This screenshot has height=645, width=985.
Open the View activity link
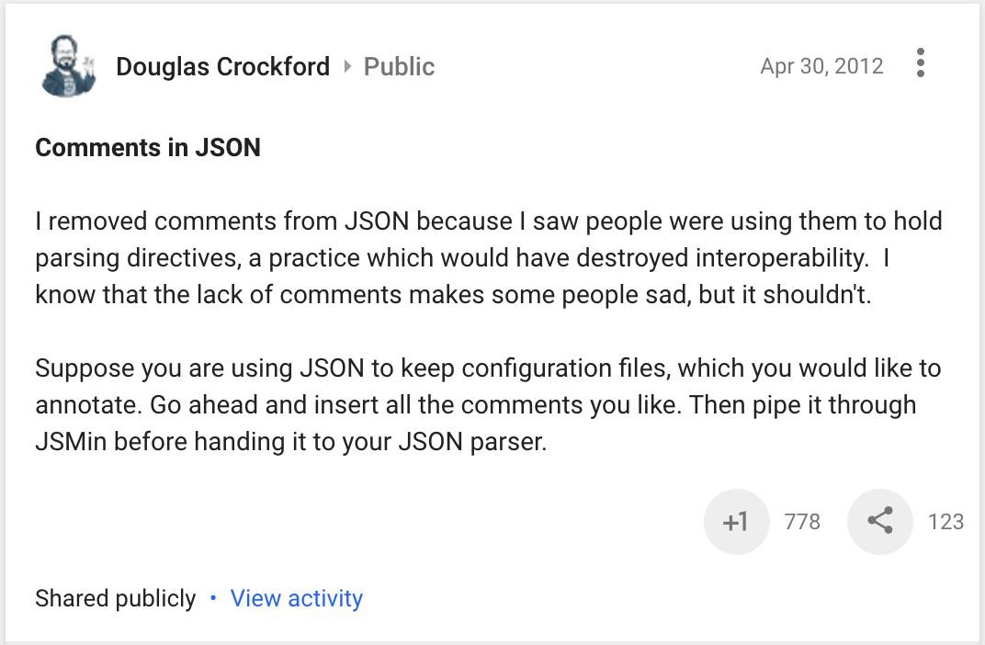[x=296, y=598]
